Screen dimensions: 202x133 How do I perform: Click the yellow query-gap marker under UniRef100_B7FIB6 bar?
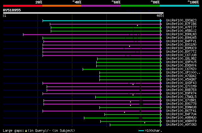[138, 25]
